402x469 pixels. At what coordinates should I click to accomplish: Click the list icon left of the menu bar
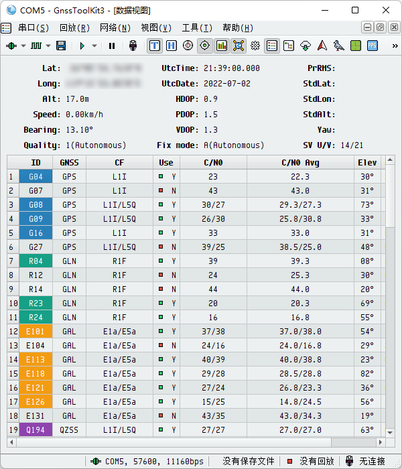click(6, 28)
